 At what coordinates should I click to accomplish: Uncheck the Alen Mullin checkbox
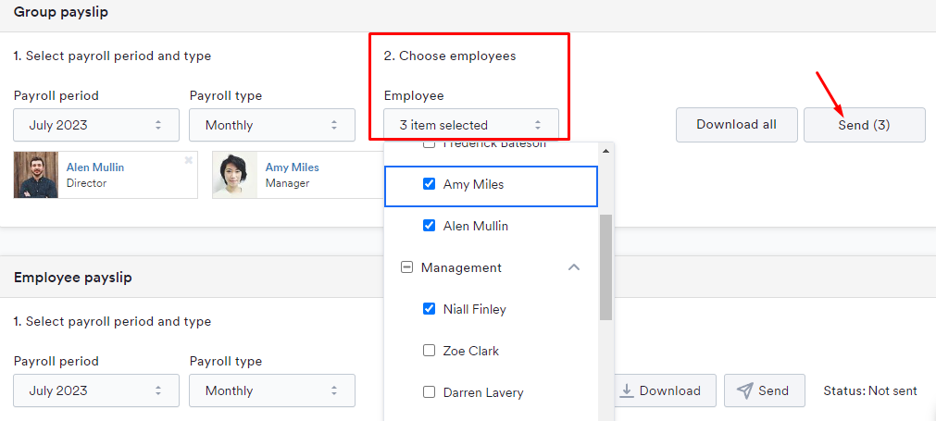click(x=429, y=226)
